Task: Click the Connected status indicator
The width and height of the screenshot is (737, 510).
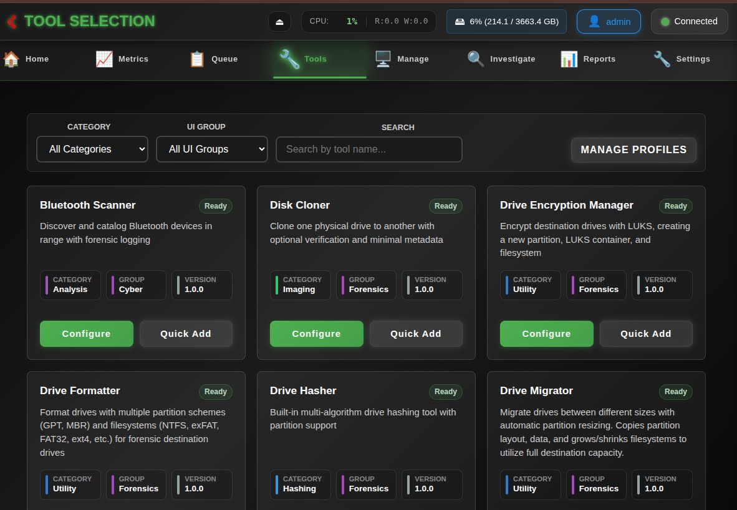Action: (x=690, y=22)
